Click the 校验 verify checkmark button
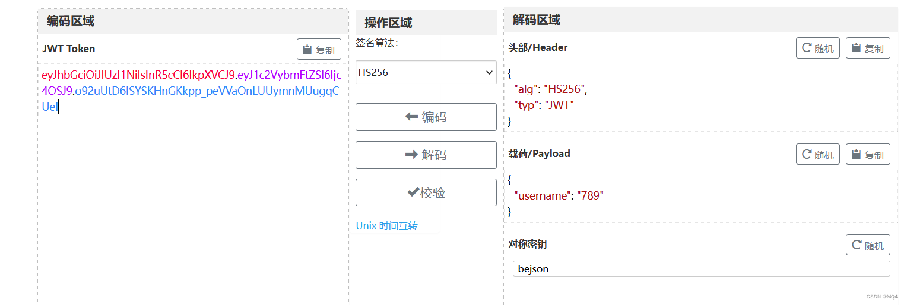The image size is (907, 305). pos(426,192)
